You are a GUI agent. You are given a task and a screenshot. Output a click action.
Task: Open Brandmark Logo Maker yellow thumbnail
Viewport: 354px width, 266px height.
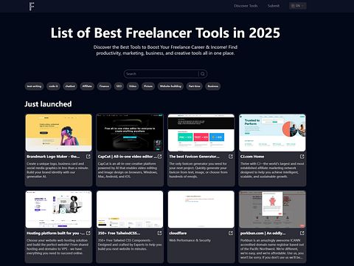pyautogui.click(x=58, y=132)
